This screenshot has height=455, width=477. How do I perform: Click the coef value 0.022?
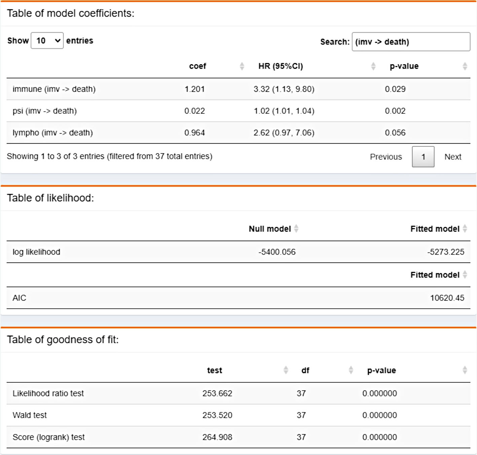194,111
